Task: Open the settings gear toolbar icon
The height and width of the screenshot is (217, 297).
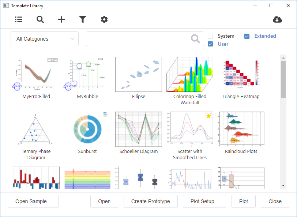Action: click(104, 19)
